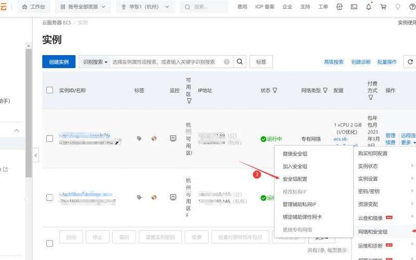
Task: Open 企业 in top navigation
Action: point(287,7)
